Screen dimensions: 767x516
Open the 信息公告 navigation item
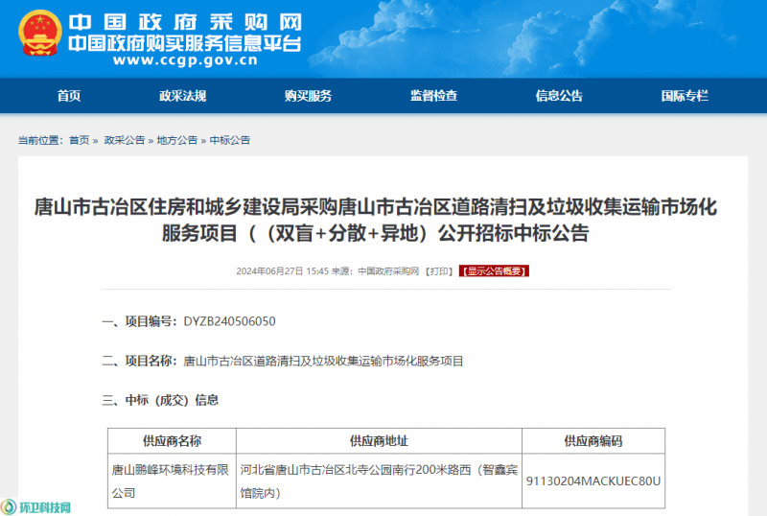pyautogui.click(x=559, y=96)
